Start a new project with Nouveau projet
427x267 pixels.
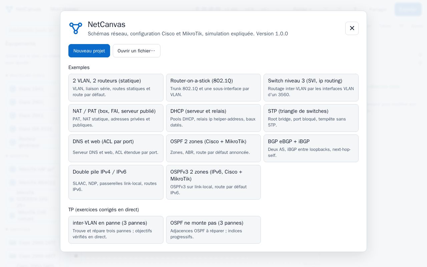[x=89, y=51]
